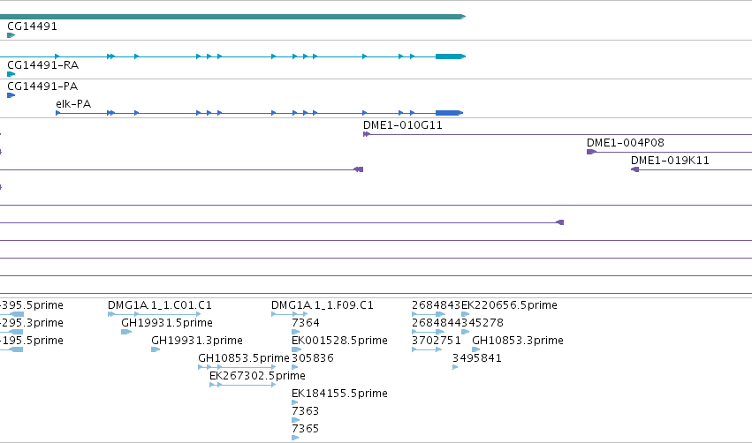The width and height of the screenshot is (752, 443).
Task: Select the 3702751 feature label
Action: point(436,341)
